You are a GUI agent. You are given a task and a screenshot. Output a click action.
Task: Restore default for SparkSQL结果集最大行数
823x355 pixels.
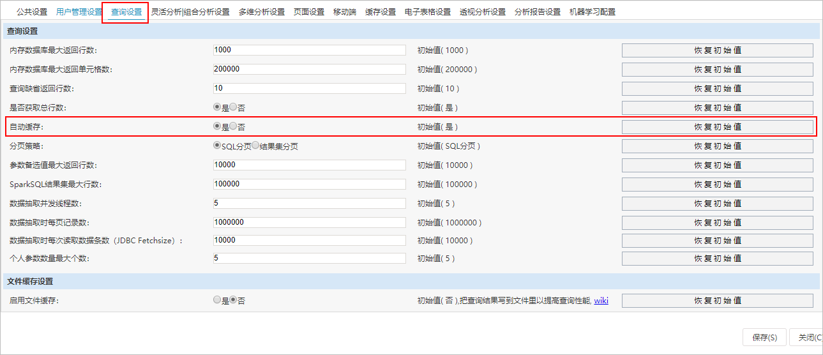point(718,185)
